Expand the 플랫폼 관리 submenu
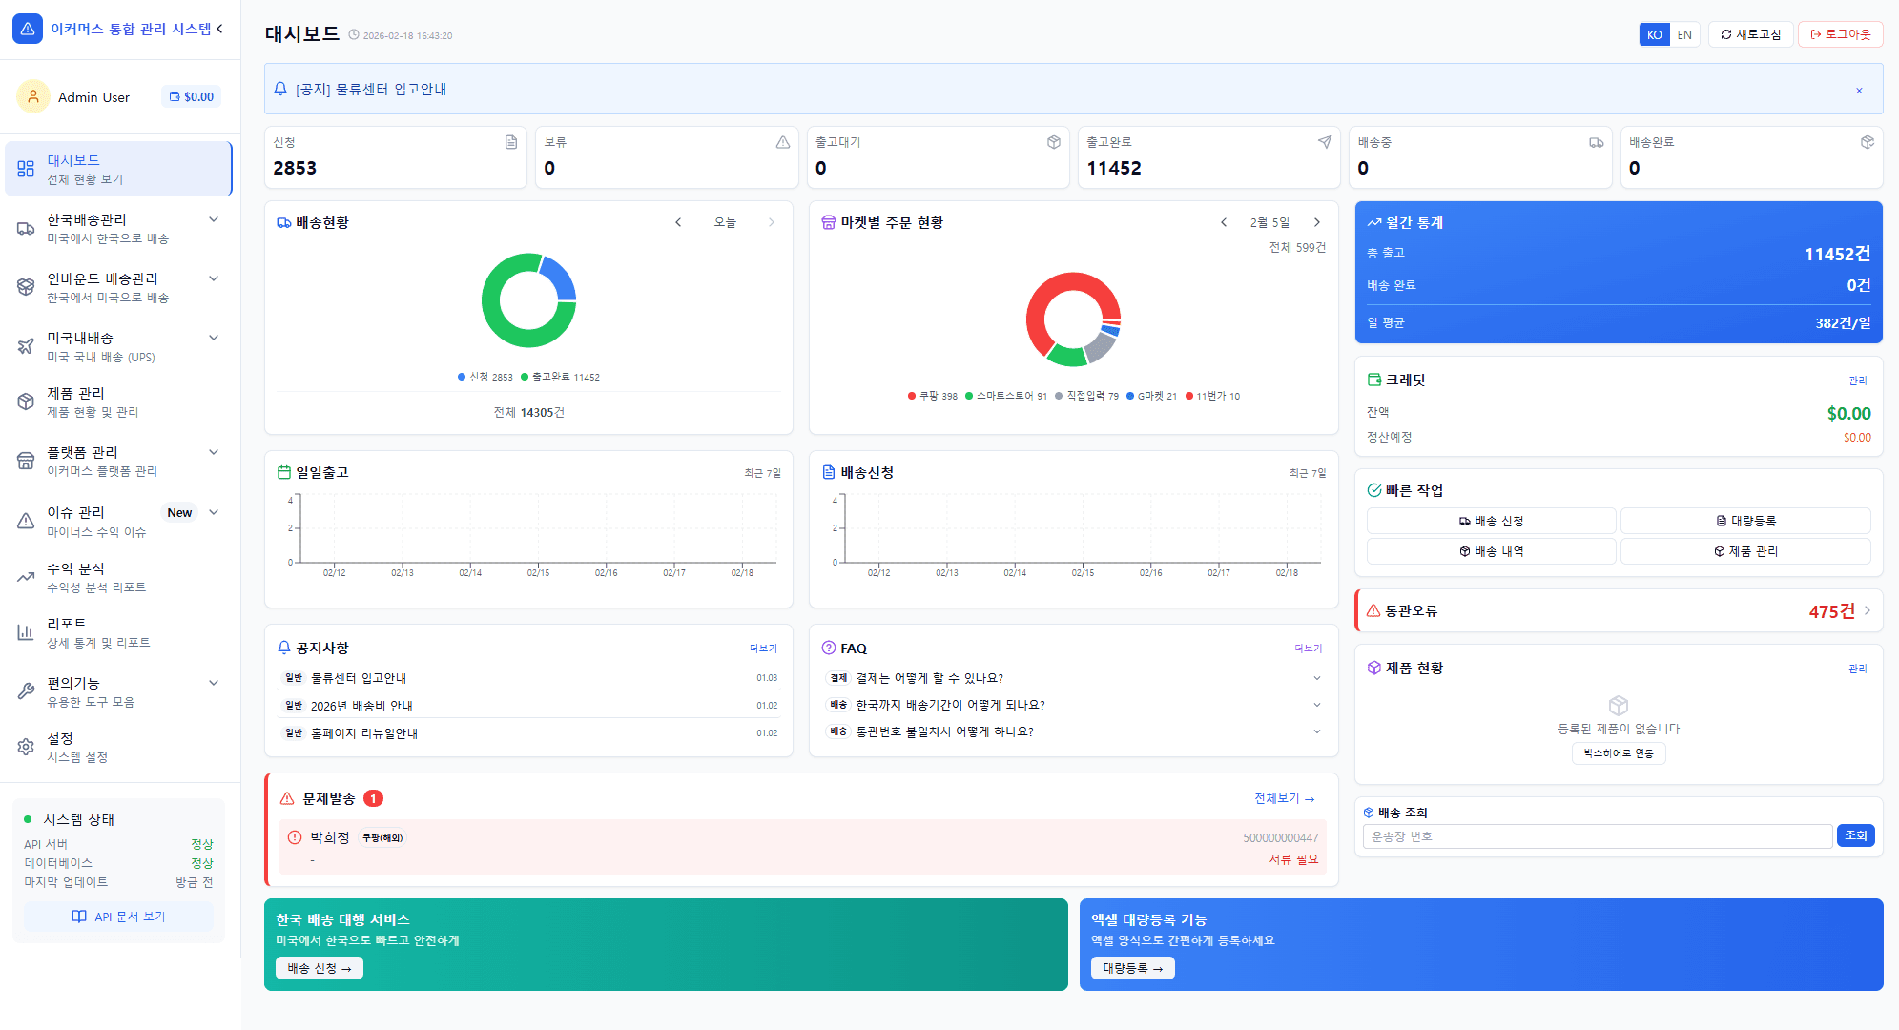This screenshot has width=1899, height=1030. click(214, 452)
